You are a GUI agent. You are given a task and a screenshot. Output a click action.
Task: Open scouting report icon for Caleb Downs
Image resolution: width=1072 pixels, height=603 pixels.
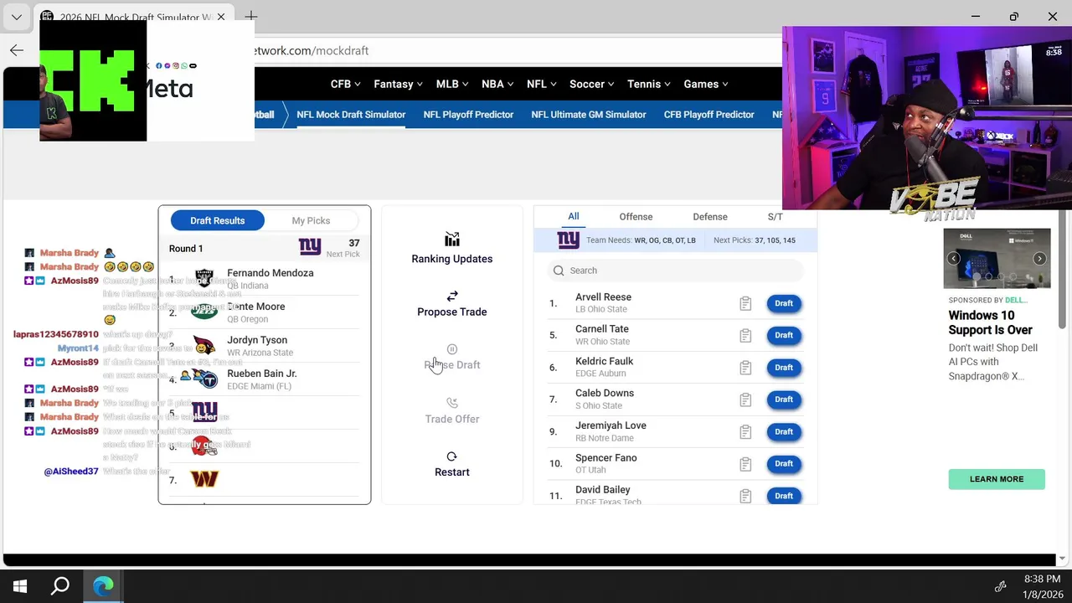click(745, 399)
